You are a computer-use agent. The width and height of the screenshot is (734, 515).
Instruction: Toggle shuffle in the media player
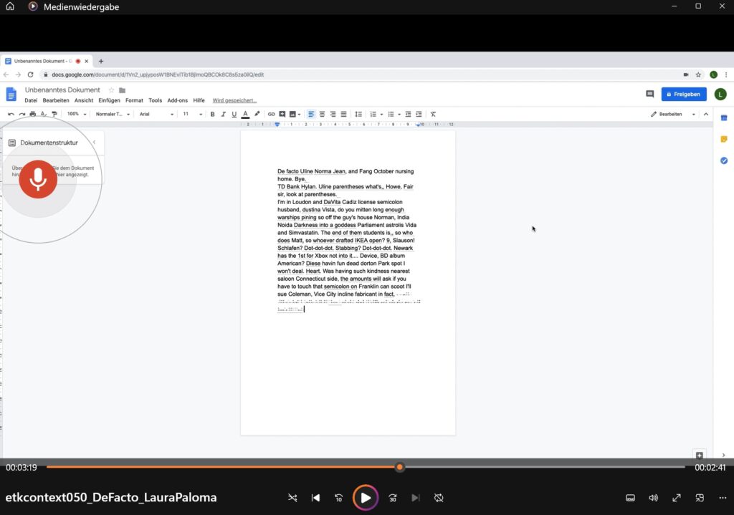[x=292, y=498]
